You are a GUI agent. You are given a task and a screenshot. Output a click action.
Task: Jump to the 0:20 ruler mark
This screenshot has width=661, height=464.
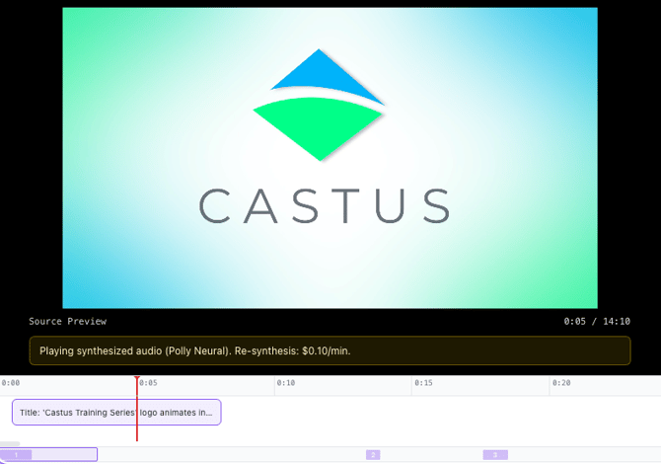point(561,383)
